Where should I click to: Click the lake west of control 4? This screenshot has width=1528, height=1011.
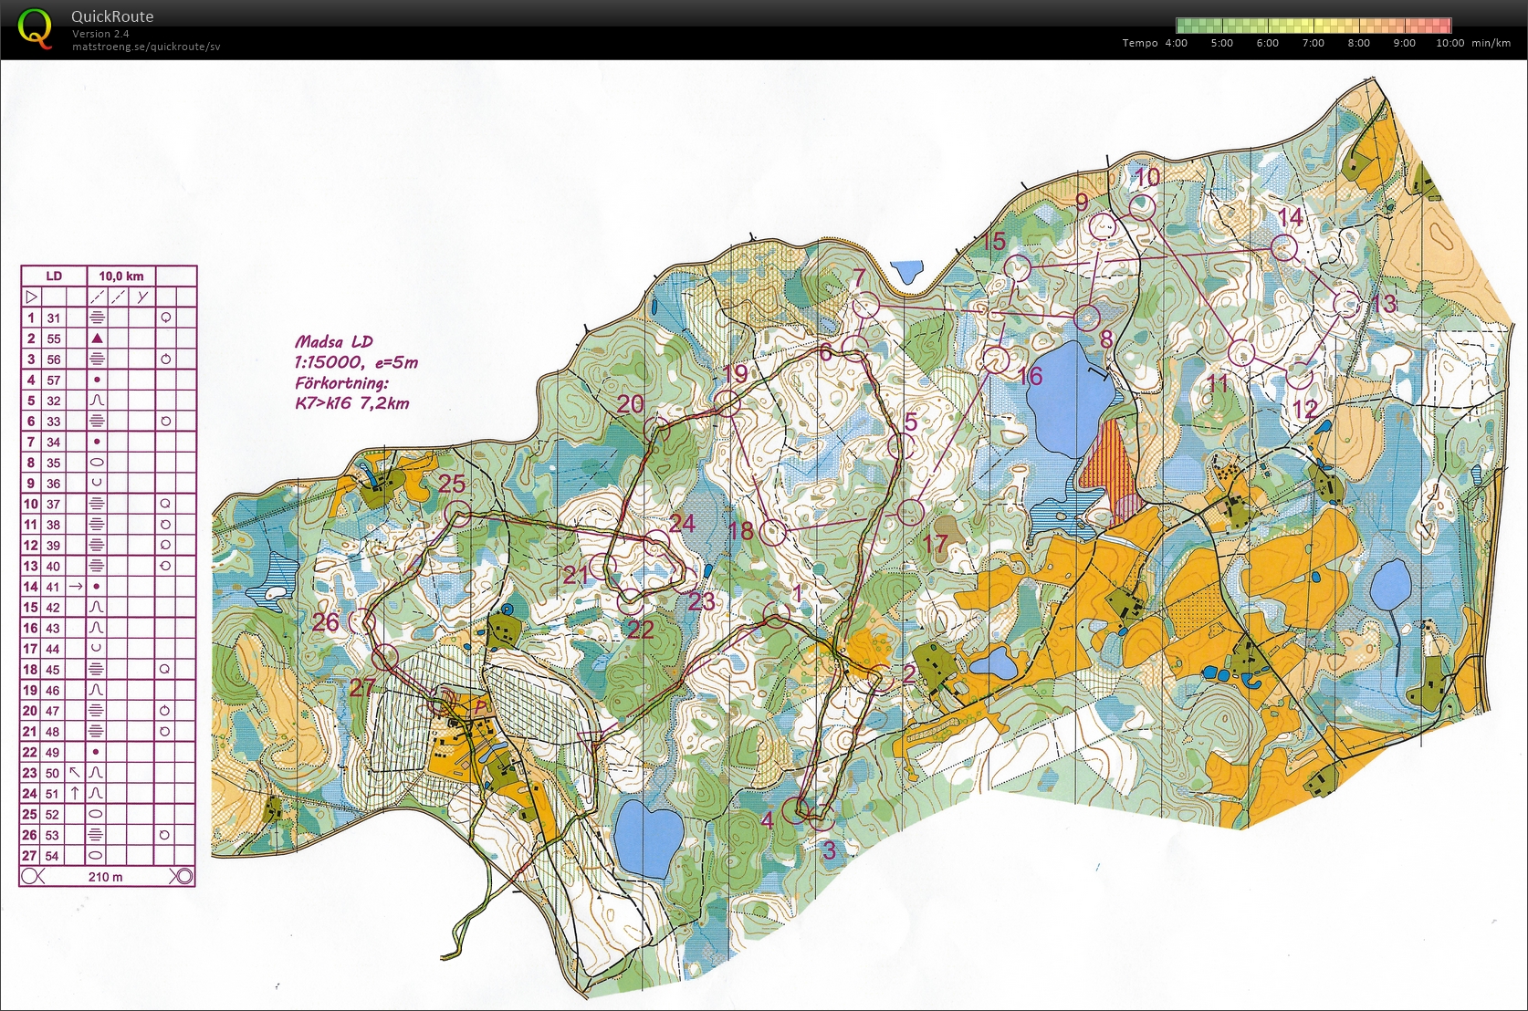click(648, 838)
